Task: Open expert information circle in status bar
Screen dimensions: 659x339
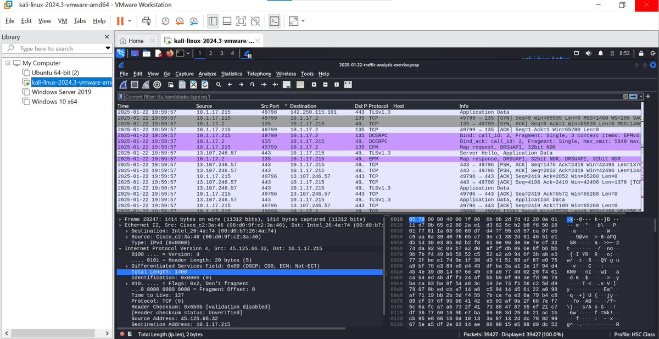Action: 122,334
